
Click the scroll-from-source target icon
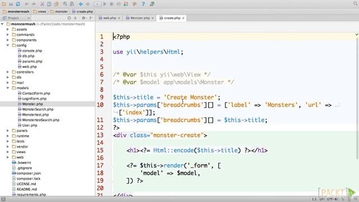pyautogui.click(x=69, y=18)
